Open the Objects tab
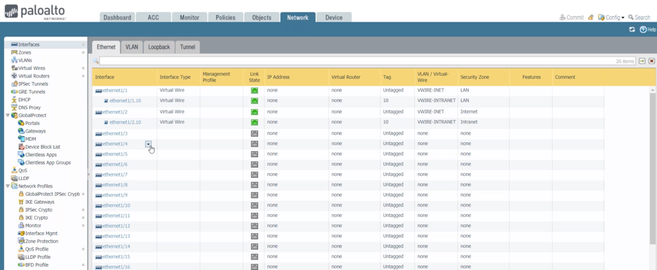657x270 pixels. tap(262, 17)
